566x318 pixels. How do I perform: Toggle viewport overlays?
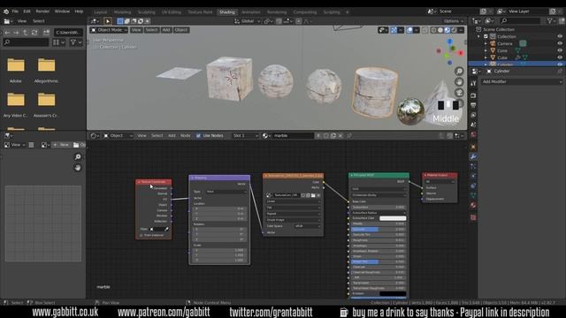(409, 30)
